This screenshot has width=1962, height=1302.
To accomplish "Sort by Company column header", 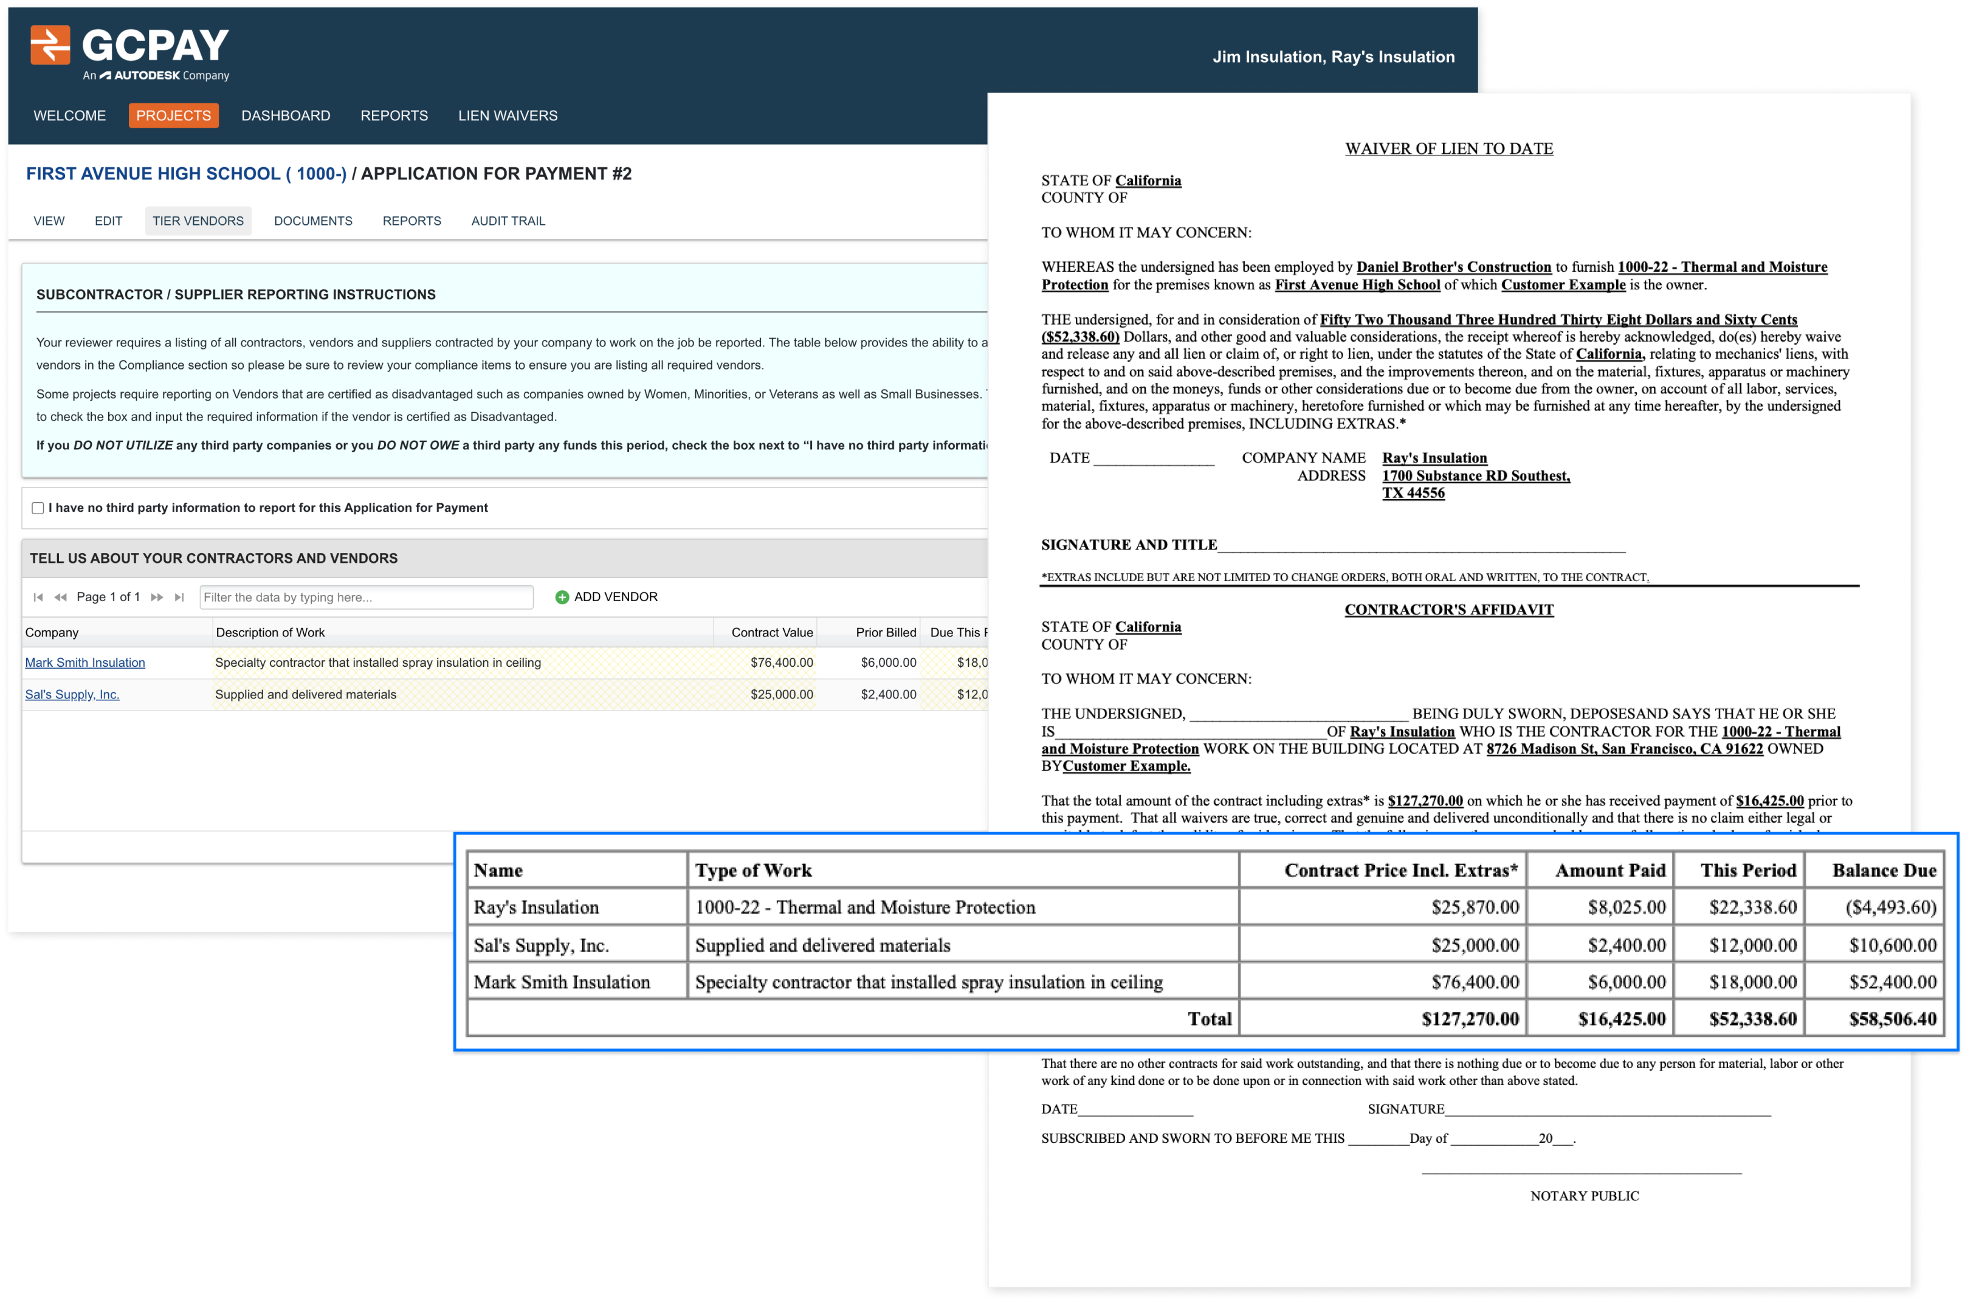I will coord(52,633).
